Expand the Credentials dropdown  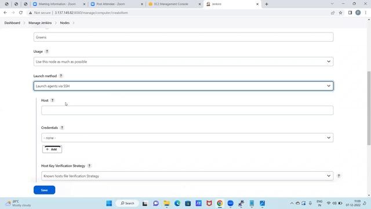(x=187, y=138)
